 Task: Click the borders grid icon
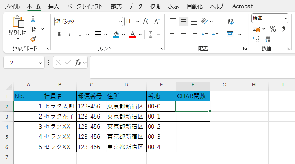point(98,35)
